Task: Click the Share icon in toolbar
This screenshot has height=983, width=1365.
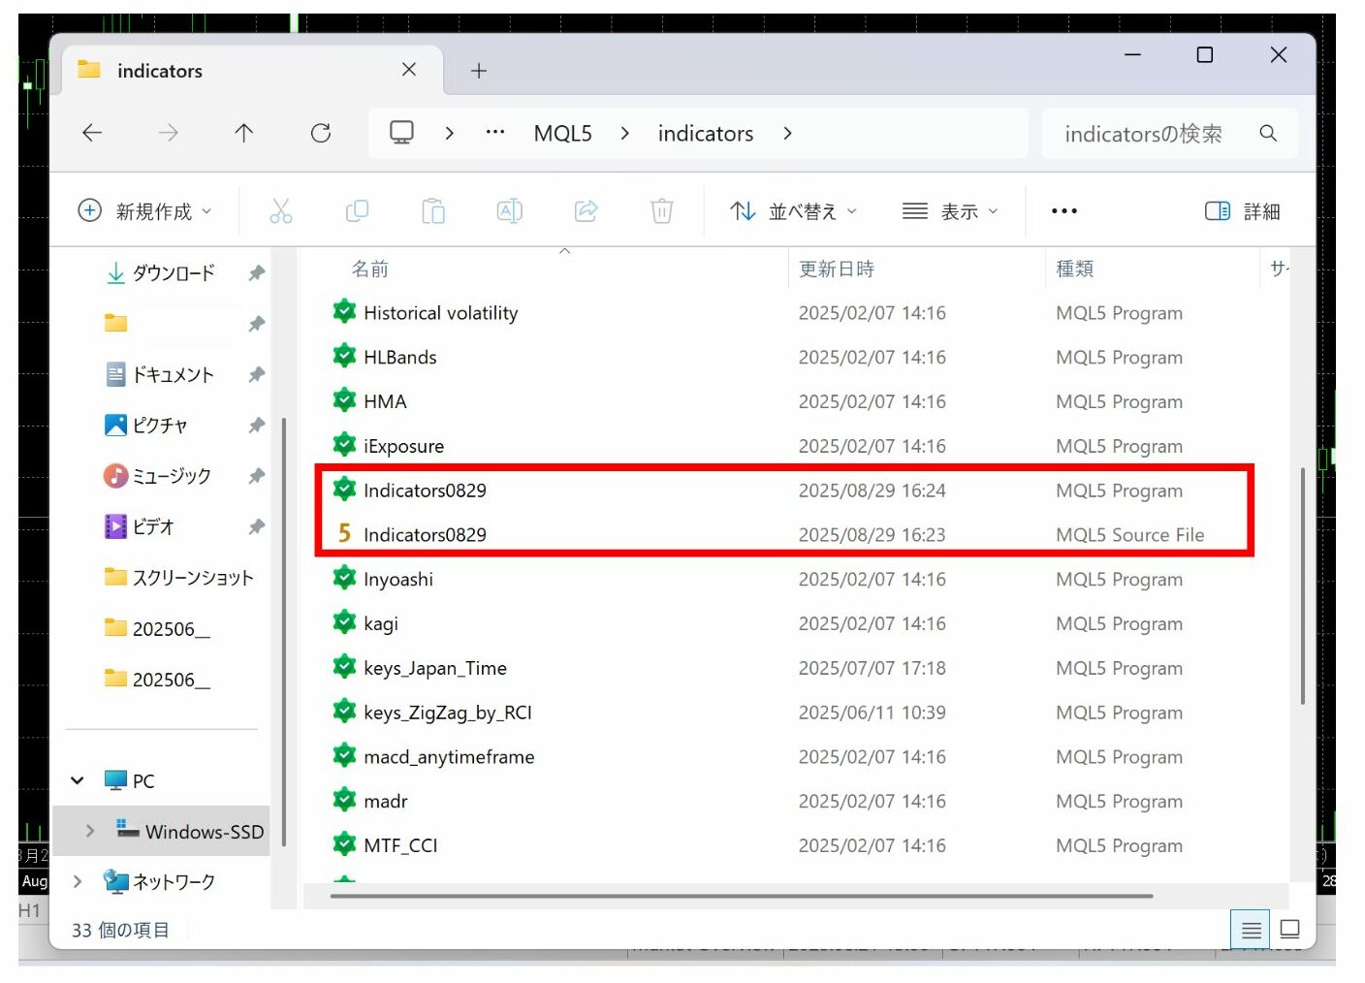Action: pyautogui.click(x=586, y=211)
